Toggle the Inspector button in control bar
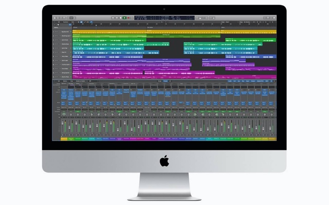Image resolution: width=329 pixels, height=205 pixels. pos(58,18)
